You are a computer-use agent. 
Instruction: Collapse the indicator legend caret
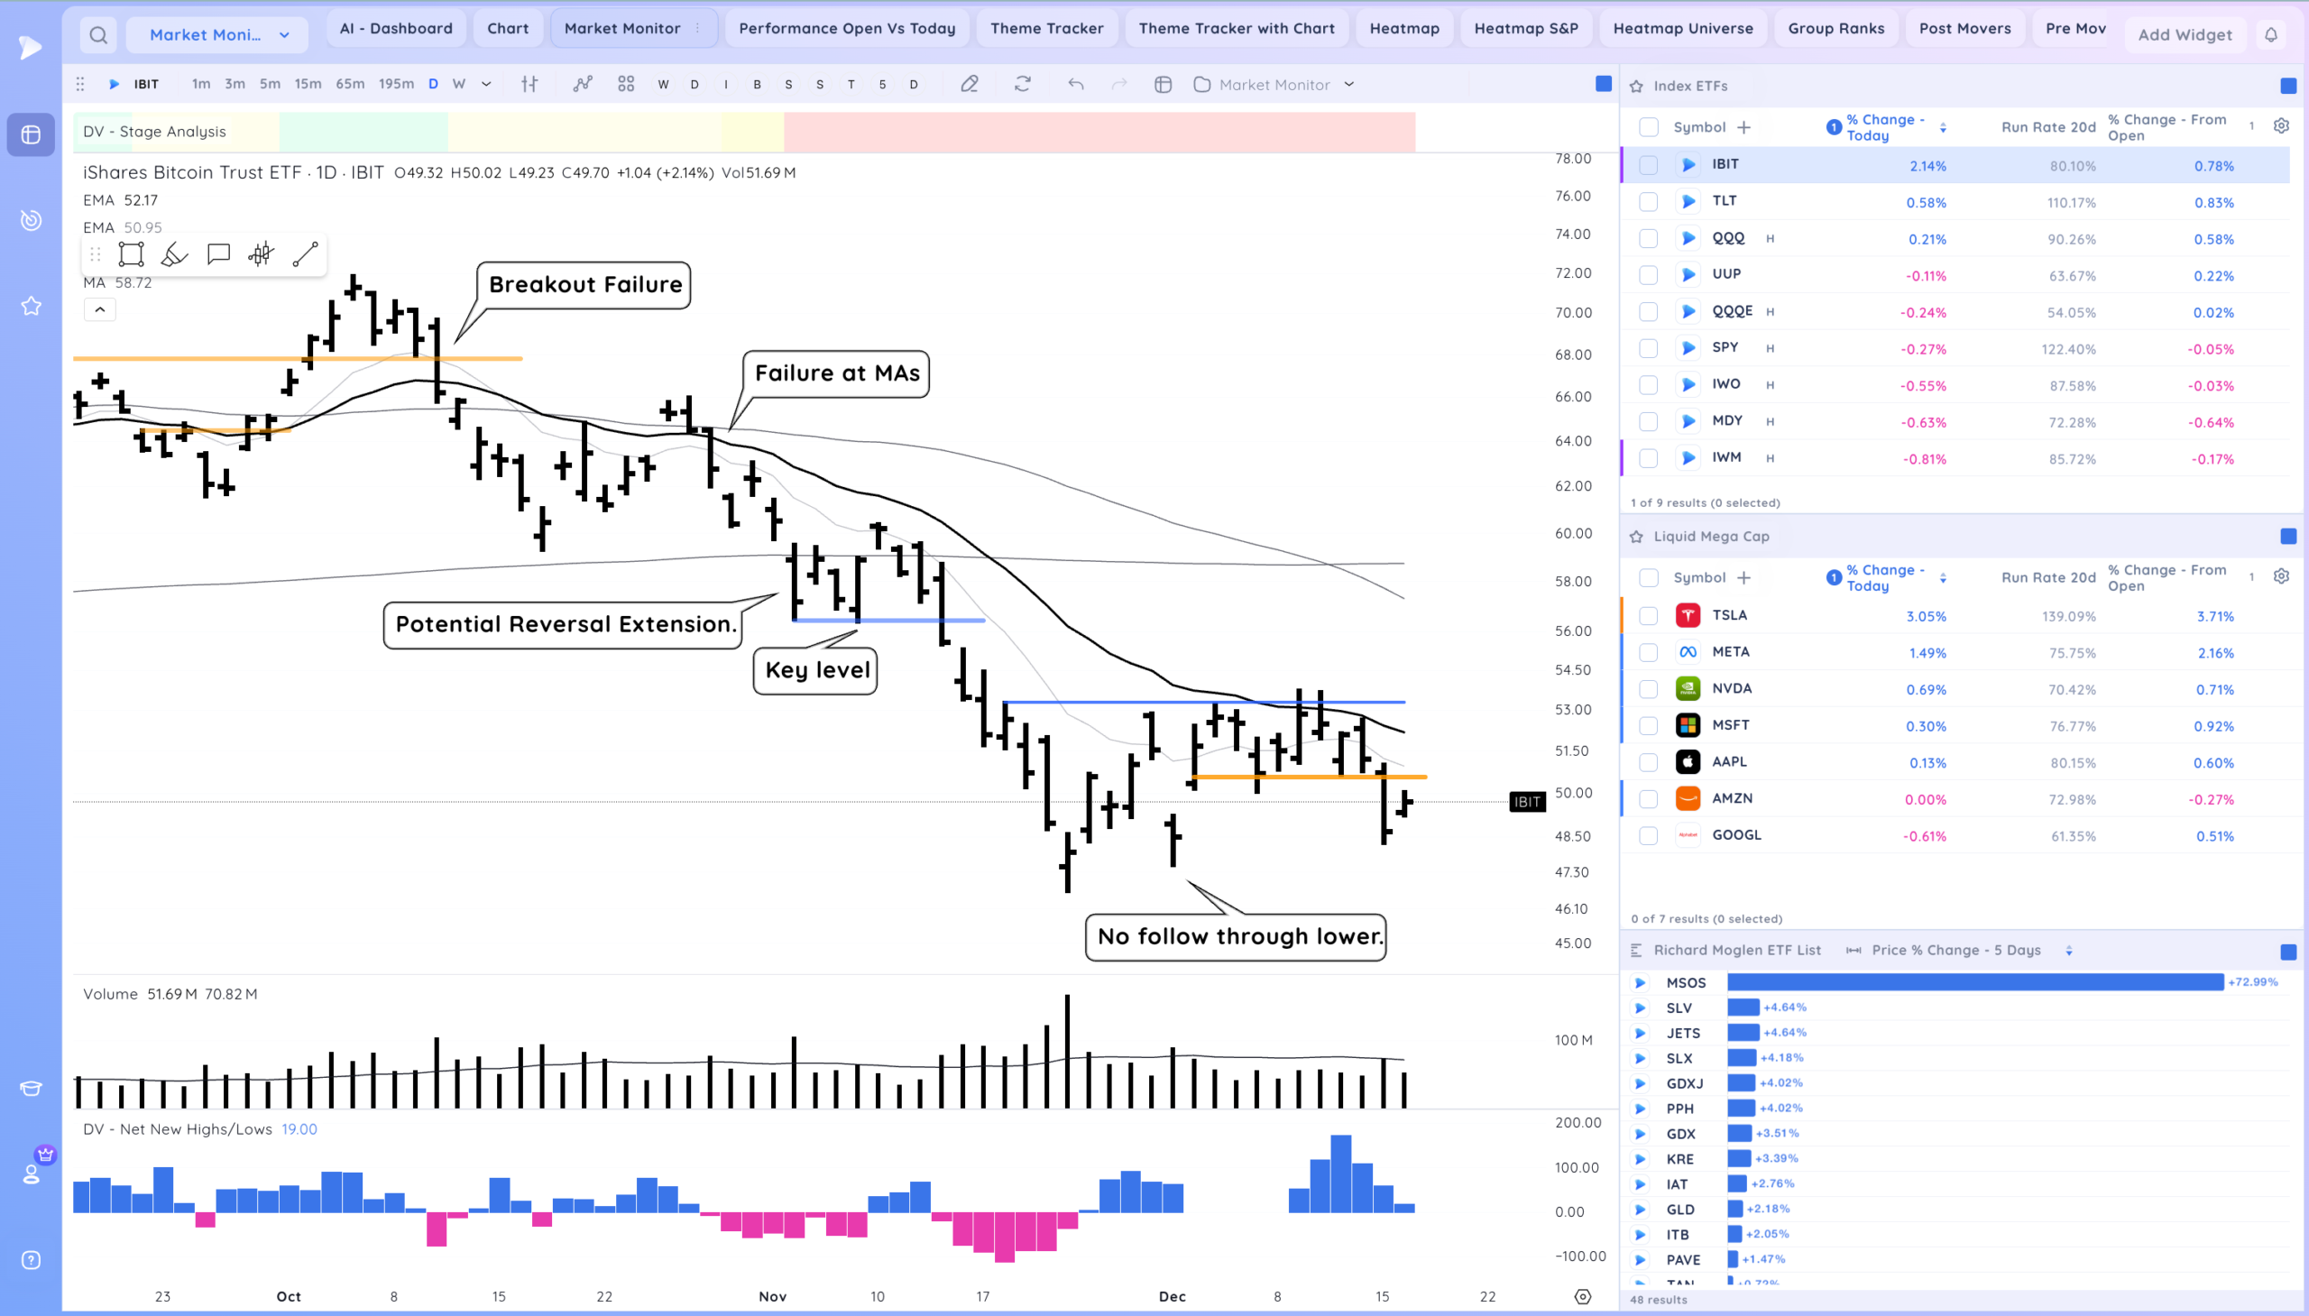click(99, 310)
